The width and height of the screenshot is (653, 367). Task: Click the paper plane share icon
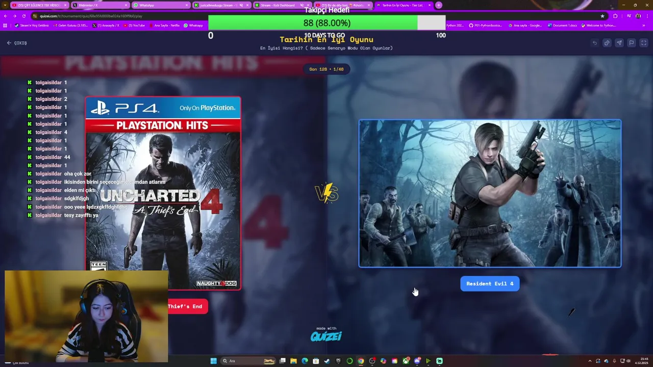point(619,43)
